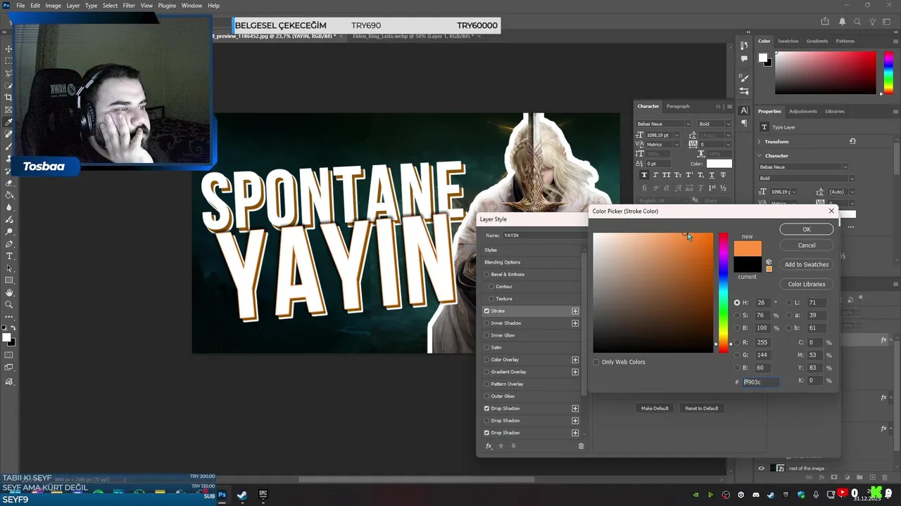The width and height of the screenshot is (901, 506).
Task: Select the Move tool
Action: click(8, 48)
